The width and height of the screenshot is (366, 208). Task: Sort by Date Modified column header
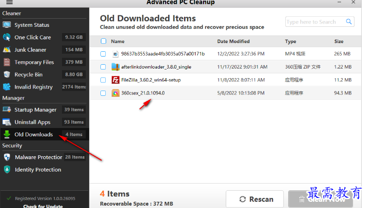pyautogui.click(x=233, y=42)
